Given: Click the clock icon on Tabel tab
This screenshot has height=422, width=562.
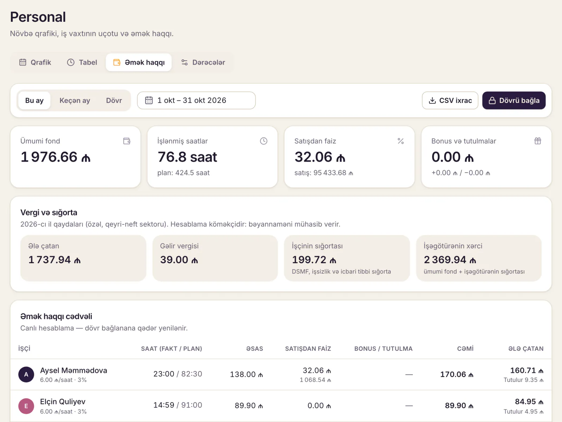Looking at the screenshot, I should (71, 63).
